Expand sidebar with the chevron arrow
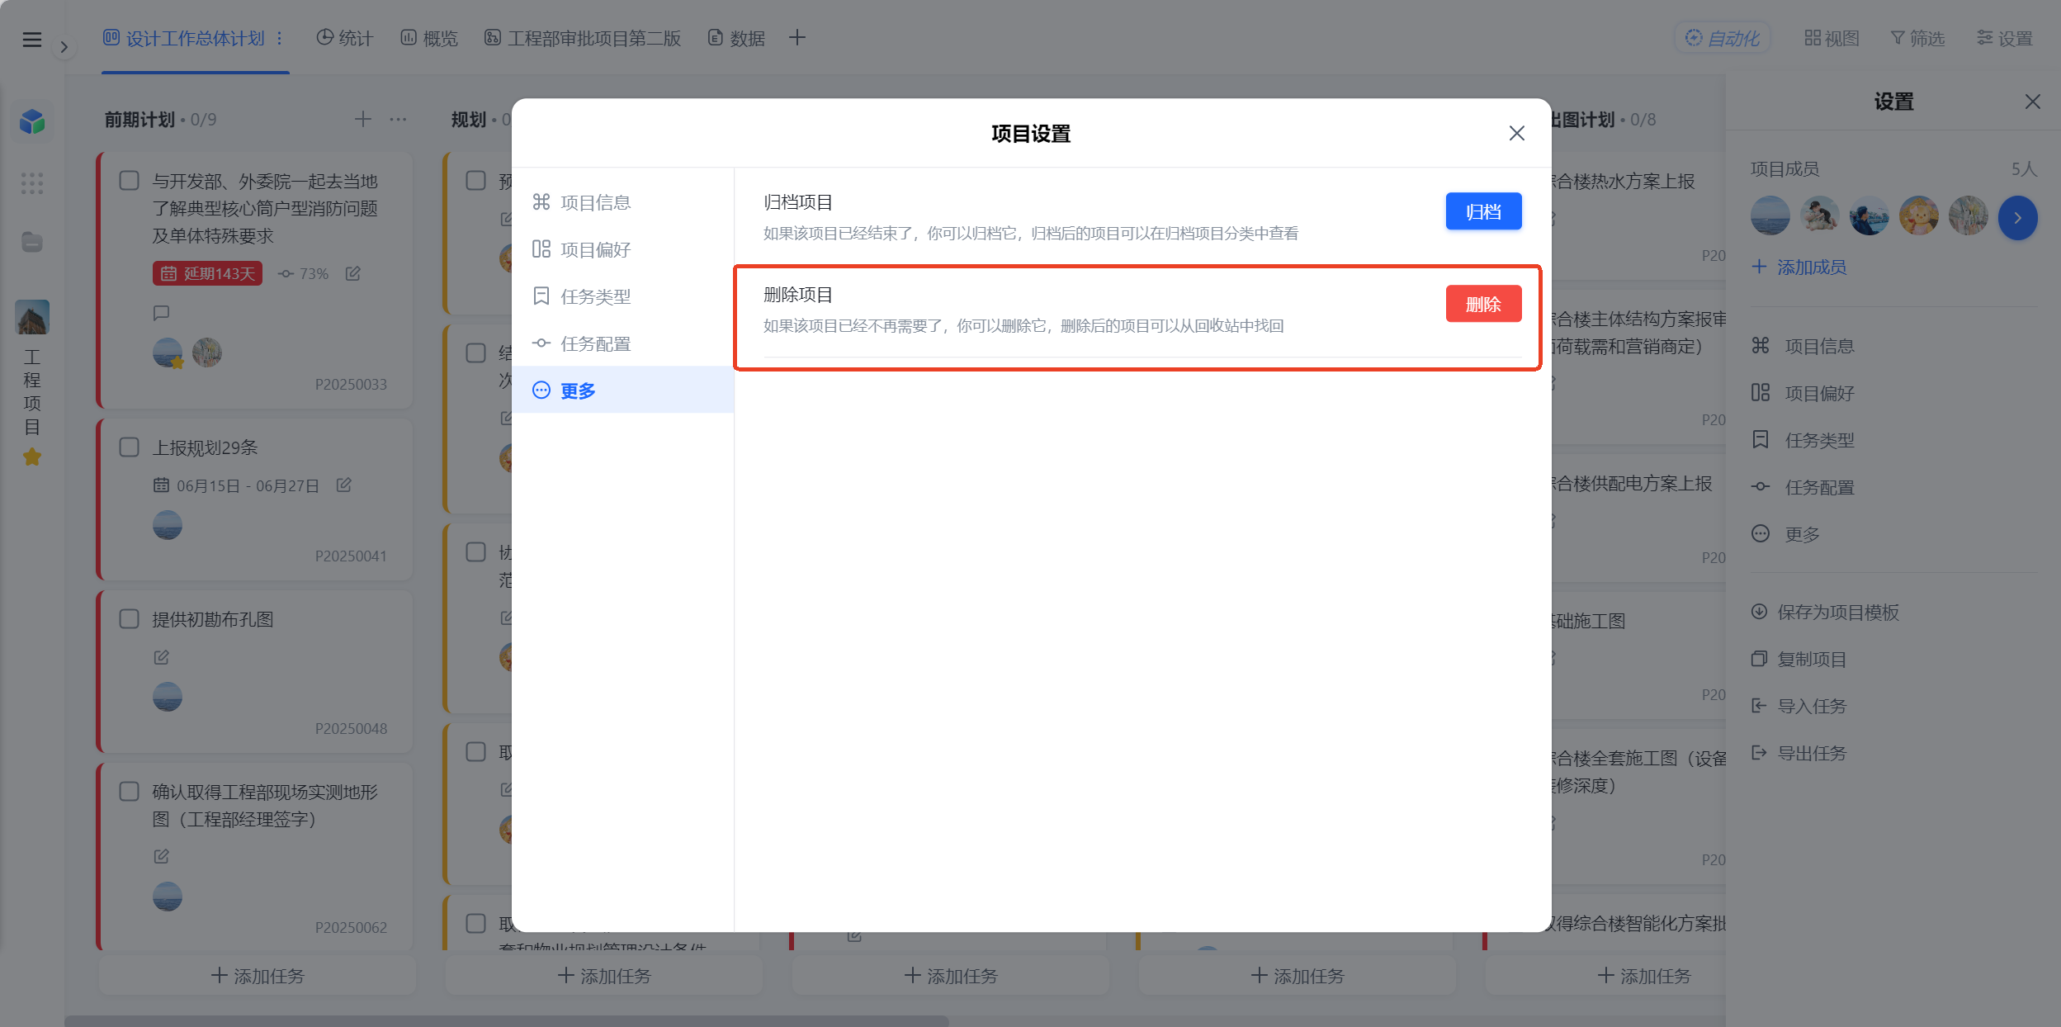This screenshot has width=2061, height=1027. (64, 47)
